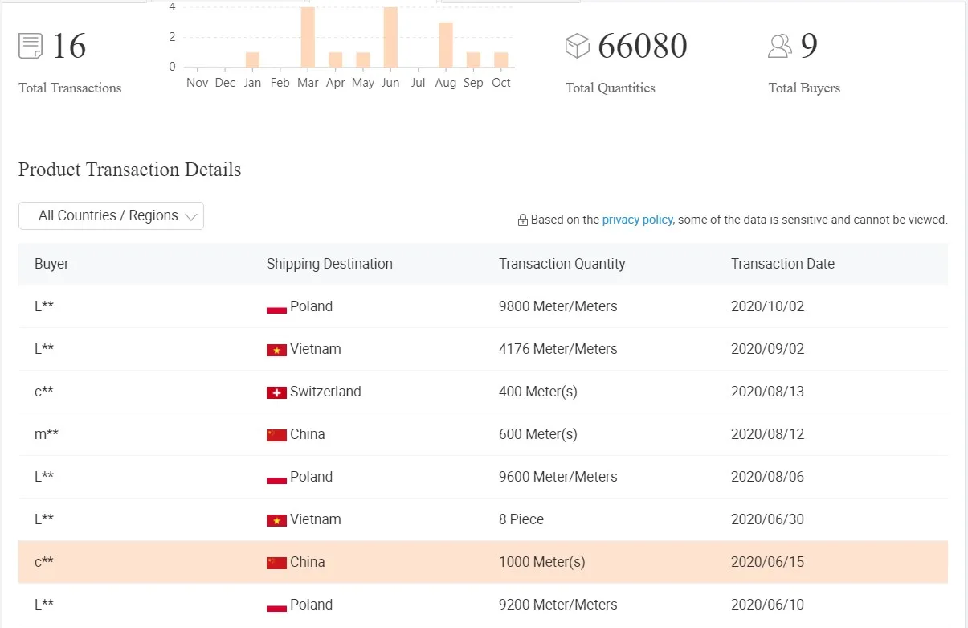Click the Buyer column header
Viewport: 968px width, 628px height.
point(51,264)
